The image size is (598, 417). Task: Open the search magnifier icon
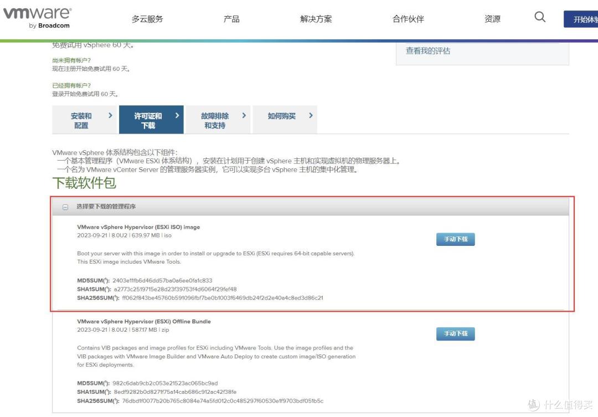(x=540, y=17)
